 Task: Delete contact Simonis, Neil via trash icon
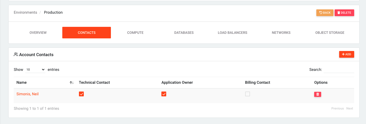click(318, 94)
